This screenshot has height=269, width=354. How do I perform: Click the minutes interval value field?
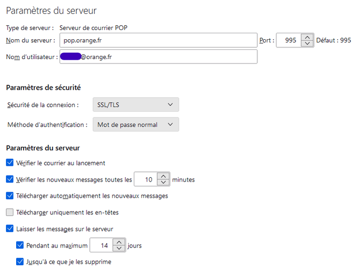pyautogui.click(x=146, y=179)
